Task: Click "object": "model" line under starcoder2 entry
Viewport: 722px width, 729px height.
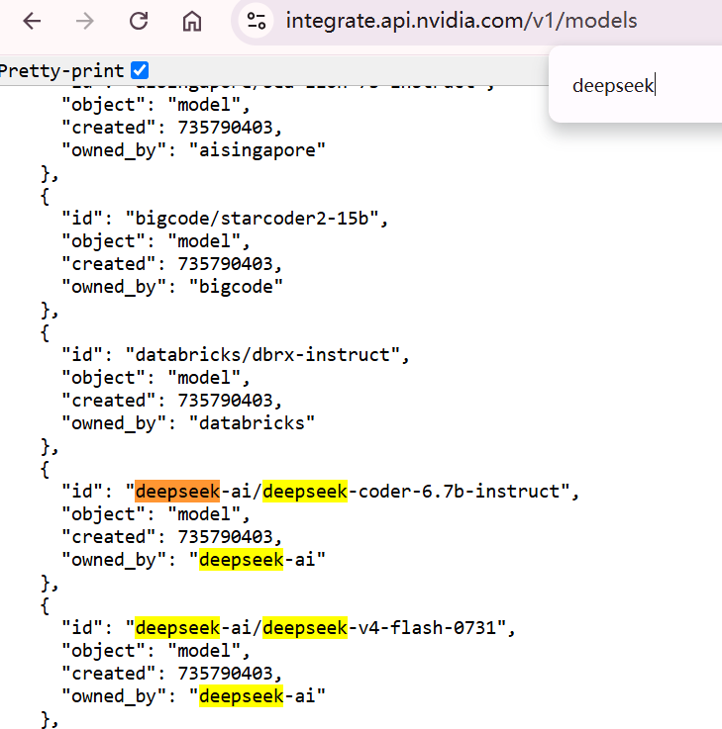Action: point(155,241)
